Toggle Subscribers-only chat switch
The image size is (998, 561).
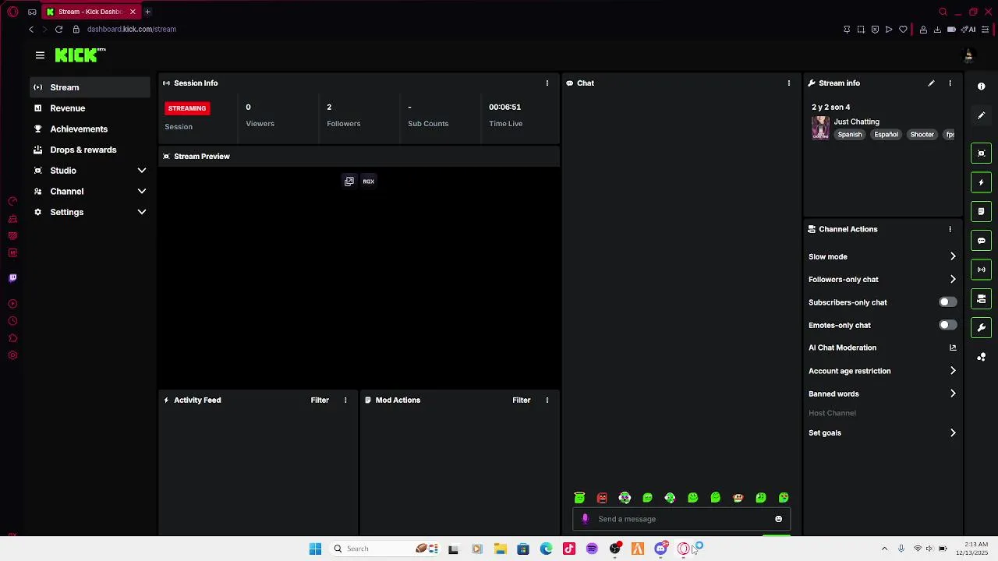click(x=947, y=302)
